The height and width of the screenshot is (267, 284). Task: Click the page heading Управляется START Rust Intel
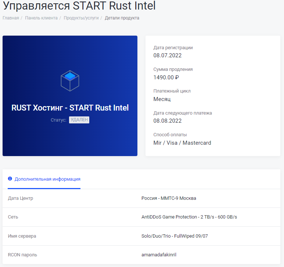point(79,6)
